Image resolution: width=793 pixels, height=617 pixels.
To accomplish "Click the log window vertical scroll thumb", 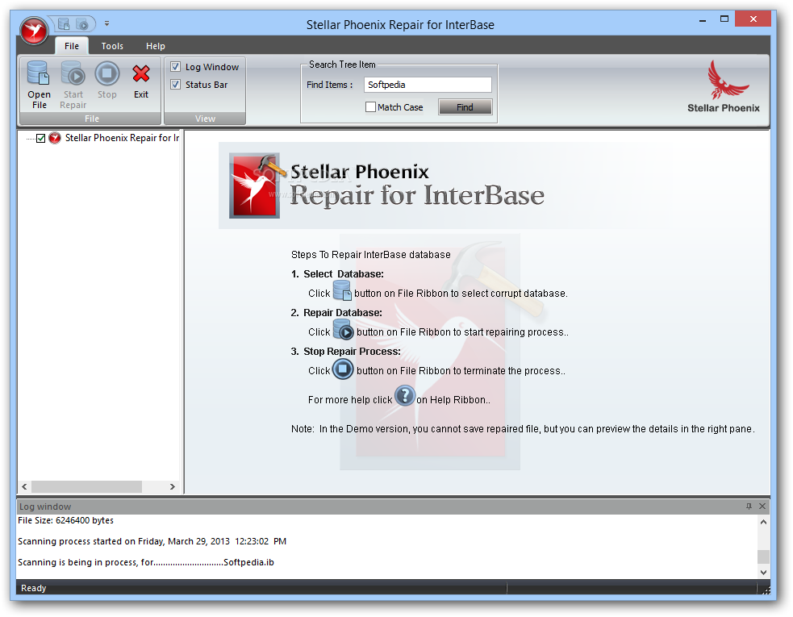I will 763,557.
